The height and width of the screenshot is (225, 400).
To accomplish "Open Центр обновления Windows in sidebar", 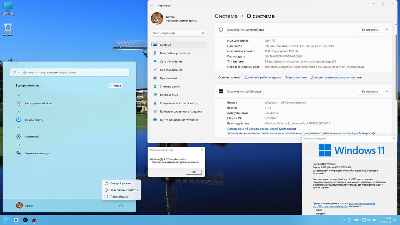I will click(179, 120).
